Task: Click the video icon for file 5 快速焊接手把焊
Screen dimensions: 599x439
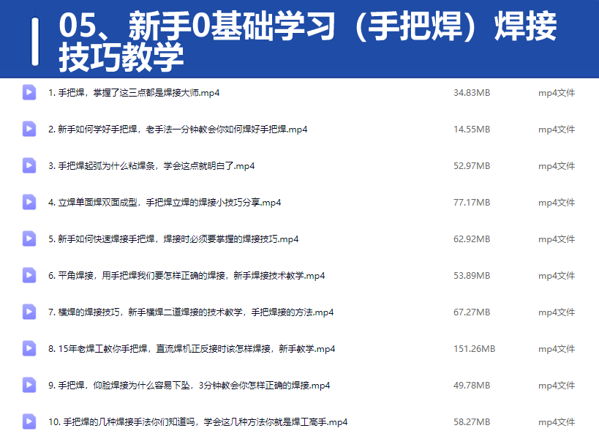Action: [29, 239]
